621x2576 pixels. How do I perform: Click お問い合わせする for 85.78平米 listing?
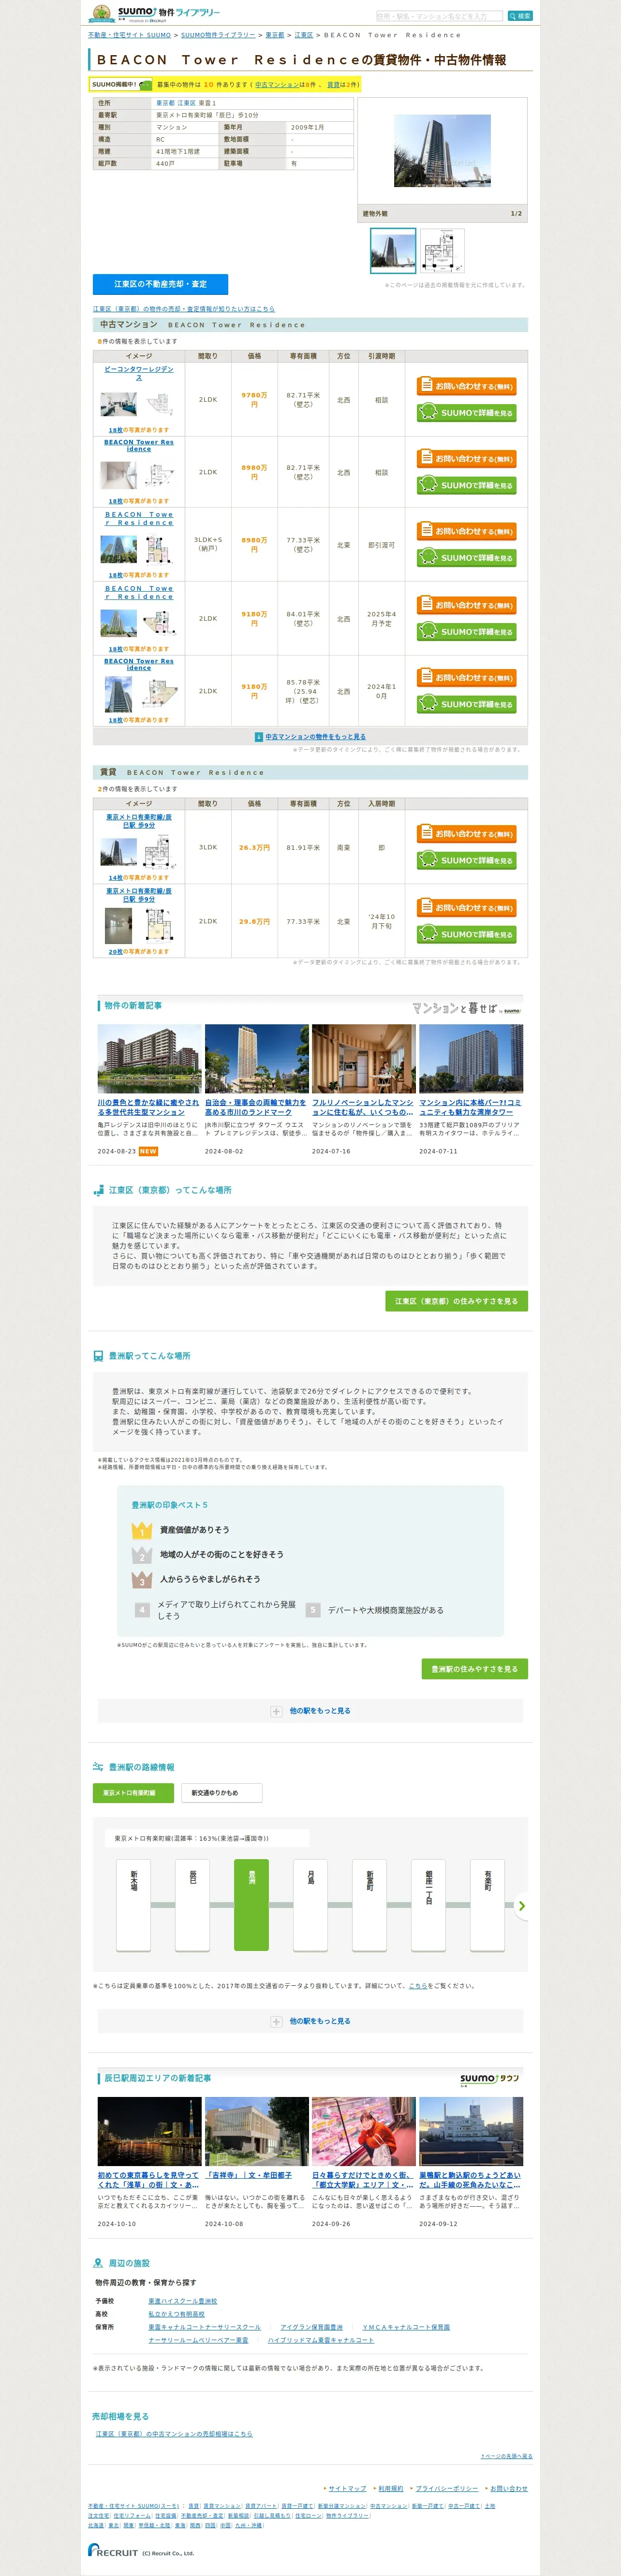coord(466,677)
